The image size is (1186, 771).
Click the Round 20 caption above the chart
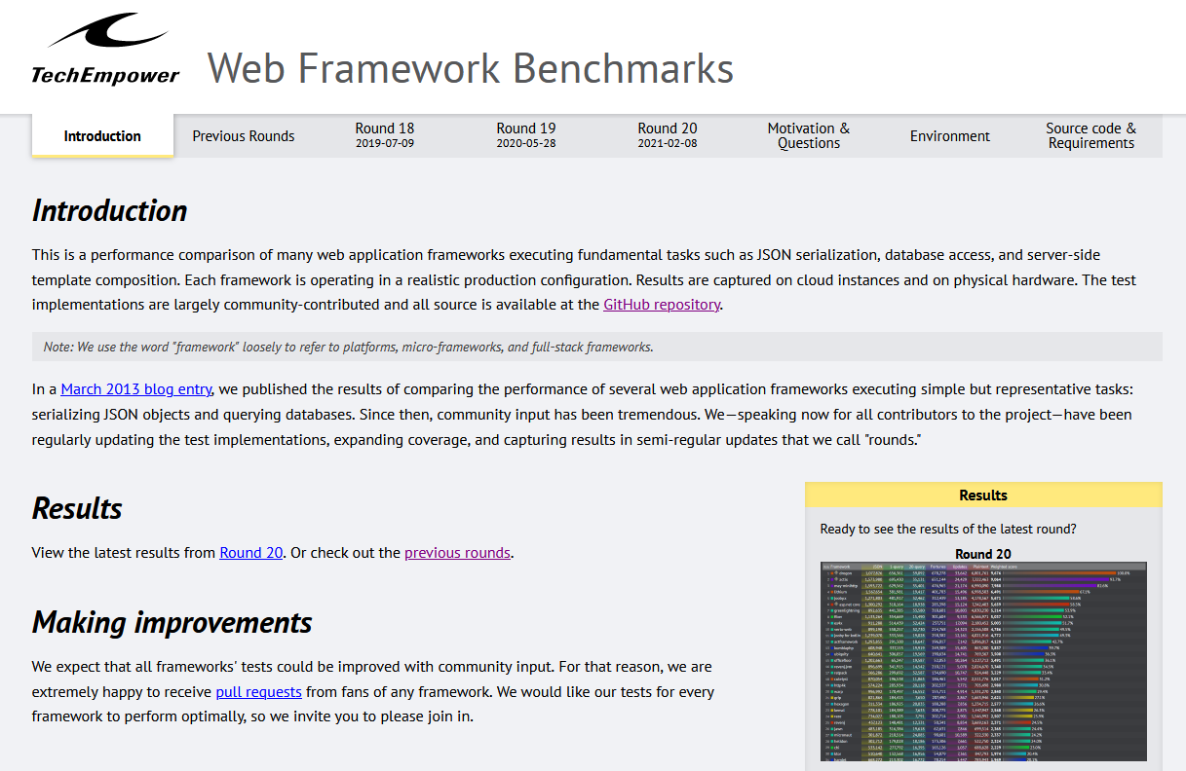click(x=983, y=554)
